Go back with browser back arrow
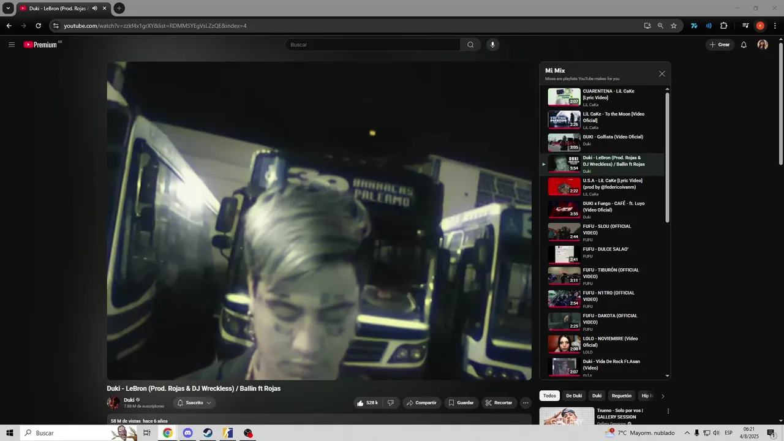The width and height of the screenshot is (784, 441). [9, 26]
